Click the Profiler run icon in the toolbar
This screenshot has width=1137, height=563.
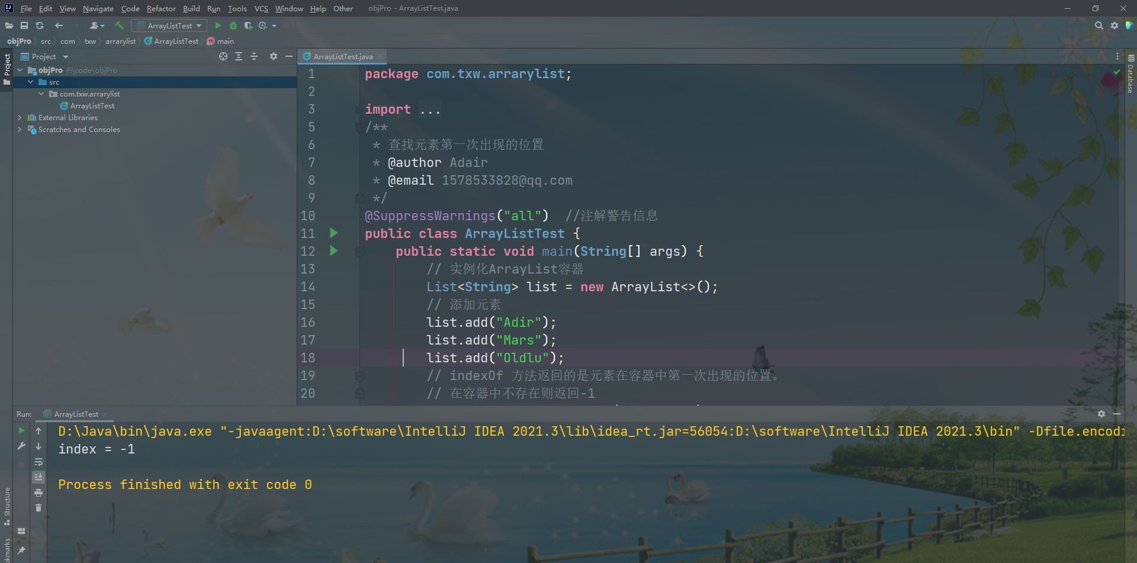tap(263, 25)
